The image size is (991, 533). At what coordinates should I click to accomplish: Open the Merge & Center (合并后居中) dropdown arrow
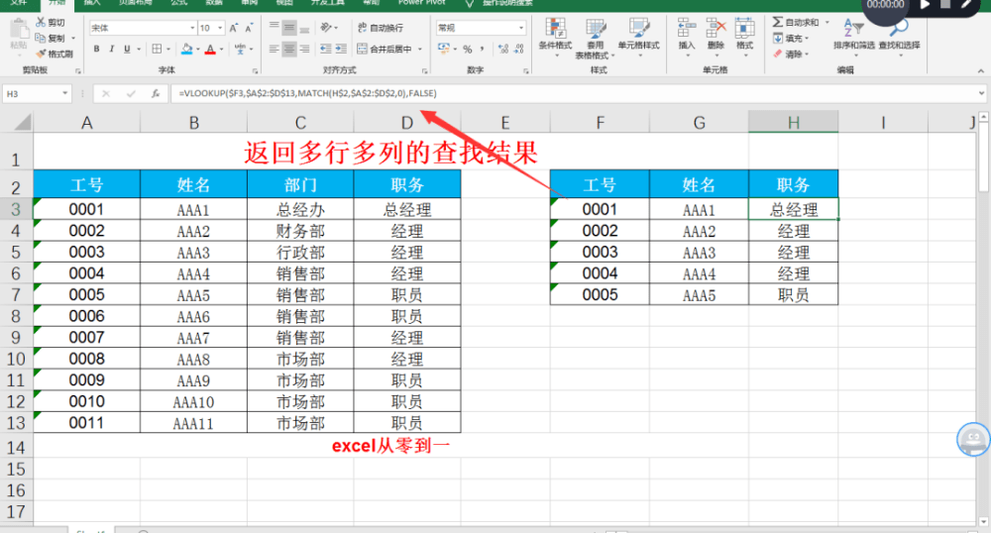(420, 49)
